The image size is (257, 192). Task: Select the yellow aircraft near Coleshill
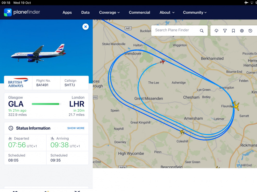[x=182, y=132]
